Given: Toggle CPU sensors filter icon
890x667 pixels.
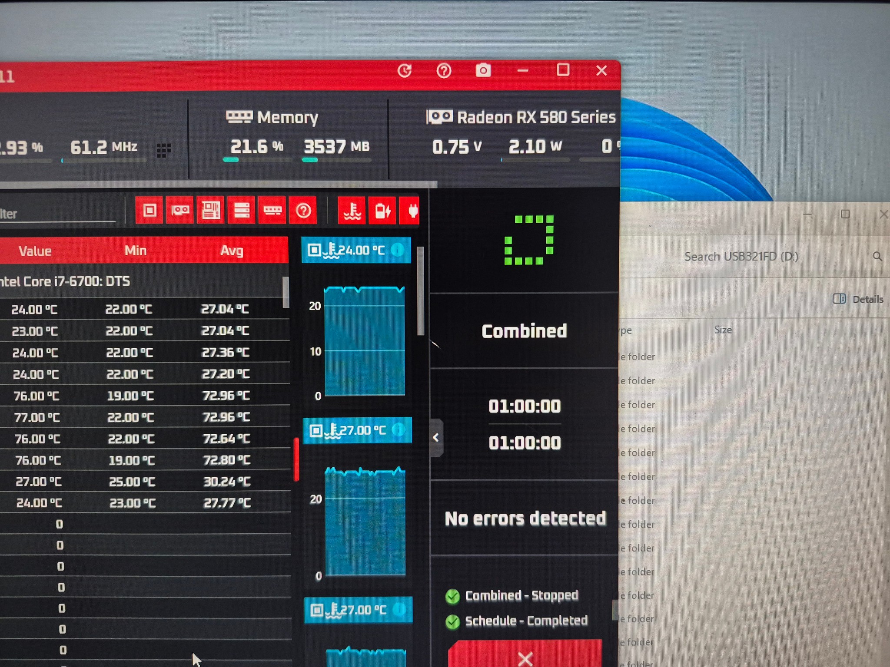Looking at the screenshot, I should [x=149, y=211].
